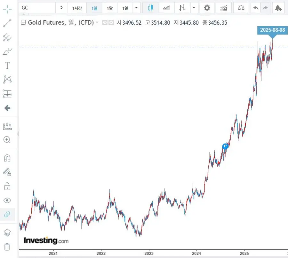Toggle lock all drawing tools
Viewport: 288px width, 258px height.
[x=7, y=186]
